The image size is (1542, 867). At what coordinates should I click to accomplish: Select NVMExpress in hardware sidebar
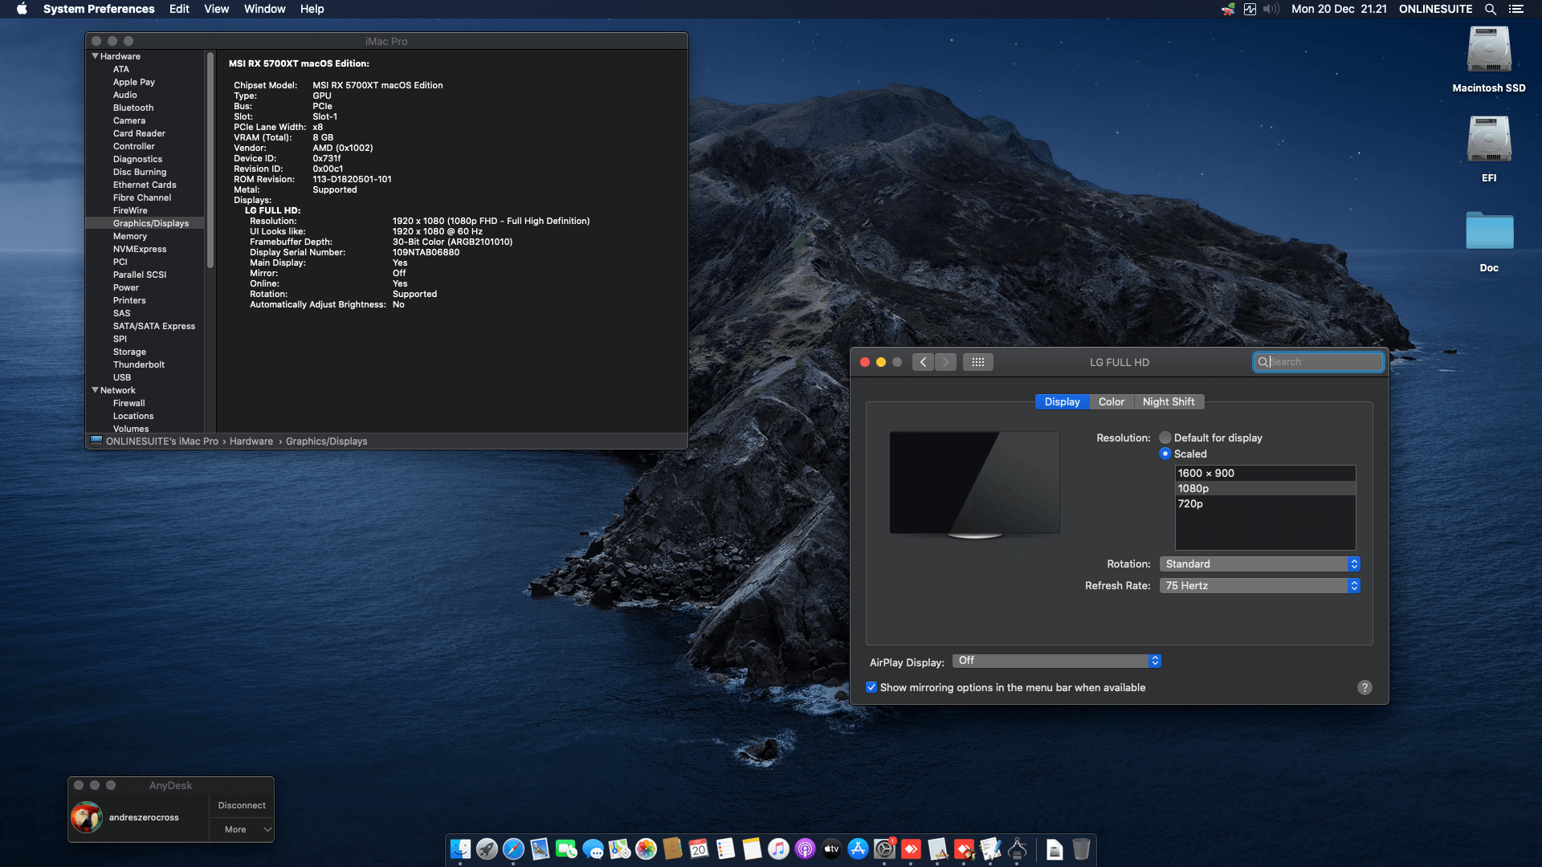point(140,249)
